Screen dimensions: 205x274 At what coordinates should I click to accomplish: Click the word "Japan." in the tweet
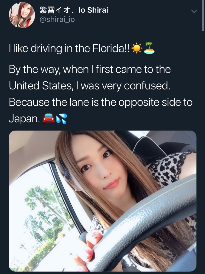(24, 119)
